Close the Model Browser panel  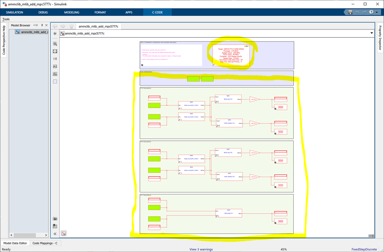point(46,25)
